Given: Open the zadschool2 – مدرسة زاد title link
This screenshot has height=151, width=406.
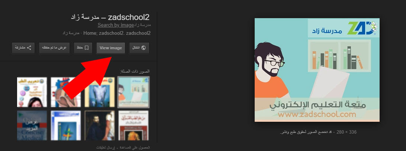Looking at the screenshot, I should point(110,17).
